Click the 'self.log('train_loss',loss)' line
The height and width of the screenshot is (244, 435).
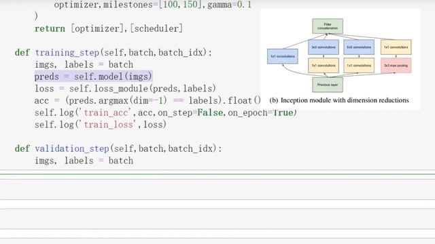click(101, 125)
